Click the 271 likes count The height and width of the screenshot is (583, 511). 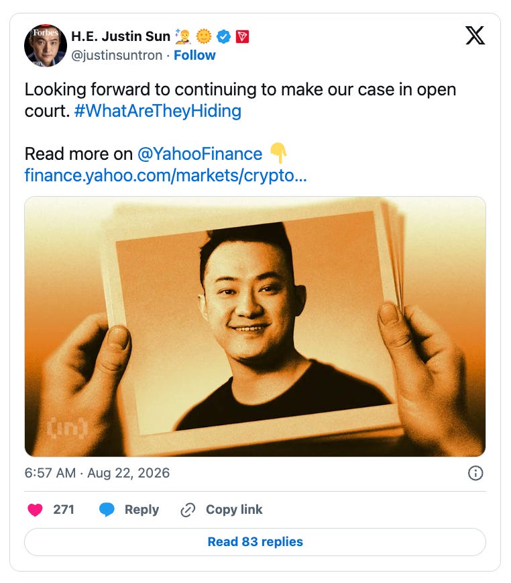point(64,509)
